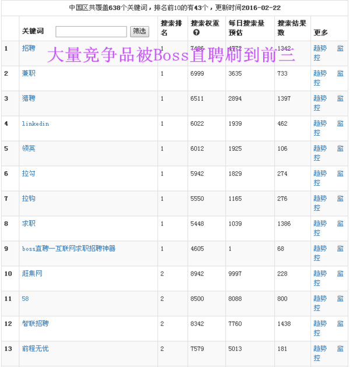Click 监控 monitor link in 拉钩 row
Viewport: 350px width, 367px height.
click(x=340, y=199)
